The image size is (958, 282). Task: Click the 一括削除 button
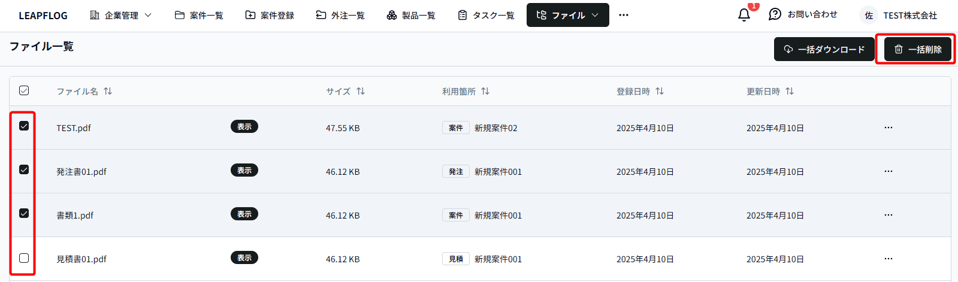918,49
